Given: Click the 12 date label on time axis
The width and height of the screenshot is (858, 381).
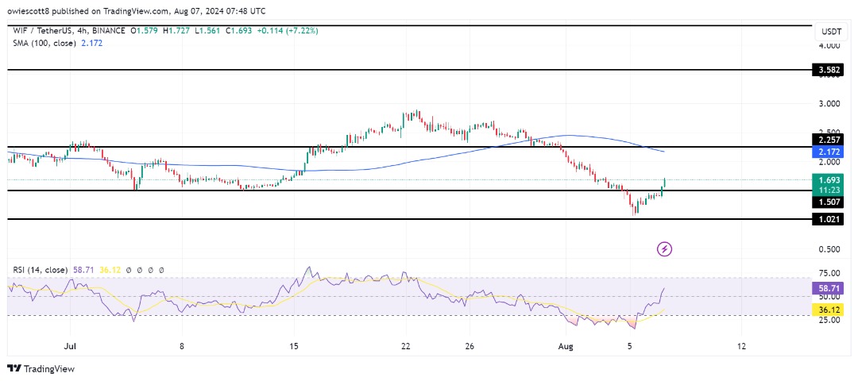Looking at the screenshot, I should tap(741, 345).
